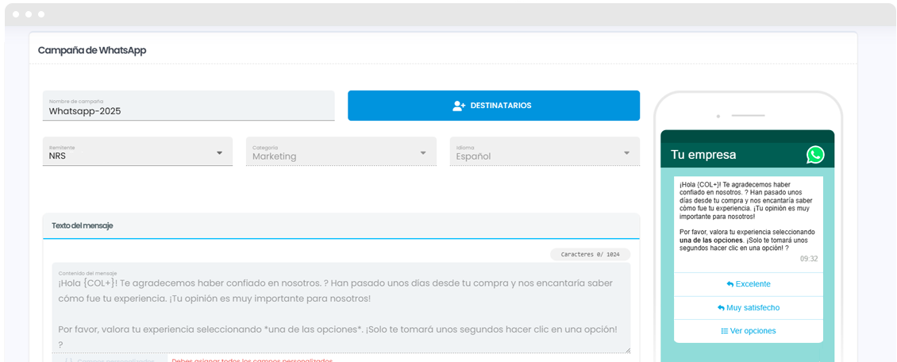897x362 pixels.
Task: Click the Remitente dropdown arrow
Action: [x=220, y=153]
